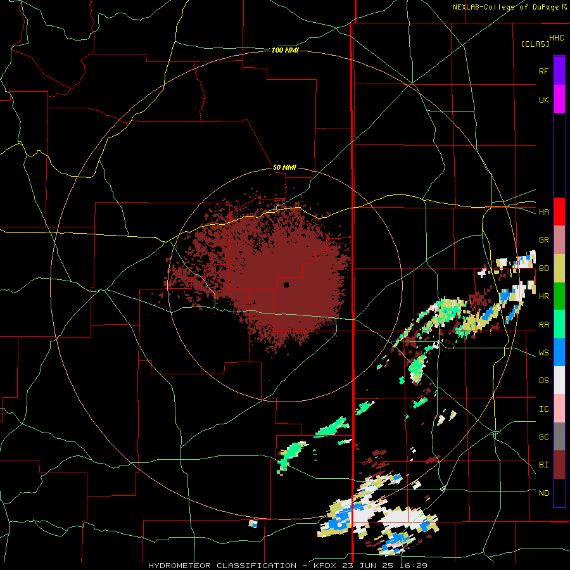570x570 pixels.
Task: Click the BI brown legend swatch
Action: click(x=559, y=465)
